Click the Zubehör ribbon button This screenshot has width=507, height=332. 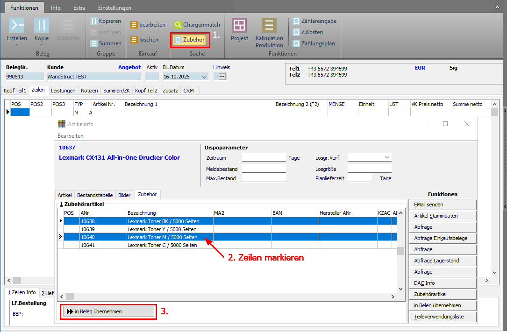click(x=191, y=40)
